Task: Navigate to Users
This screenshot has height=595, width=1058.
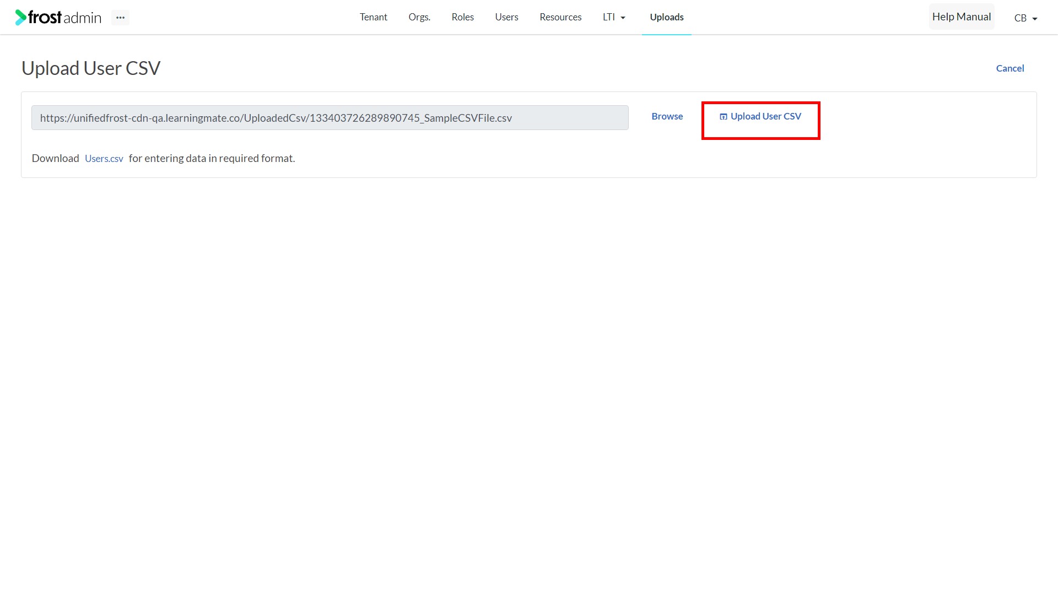Action: pos(506,17)
